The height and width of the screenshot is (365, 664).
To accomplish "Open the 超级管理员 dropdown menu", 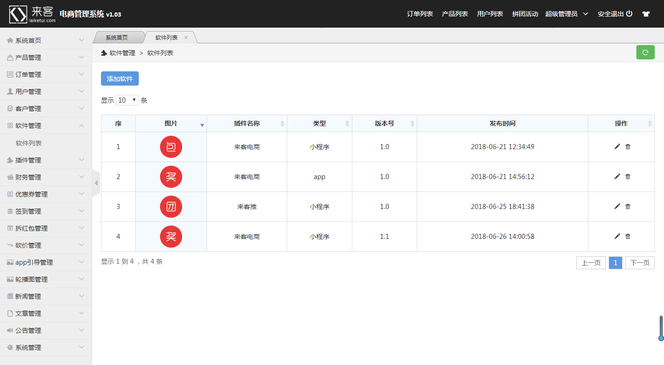I will (567, 14).
